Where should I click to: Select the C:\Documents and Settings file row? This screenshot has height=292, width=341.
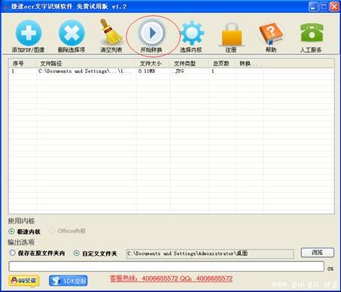point(172,71)
